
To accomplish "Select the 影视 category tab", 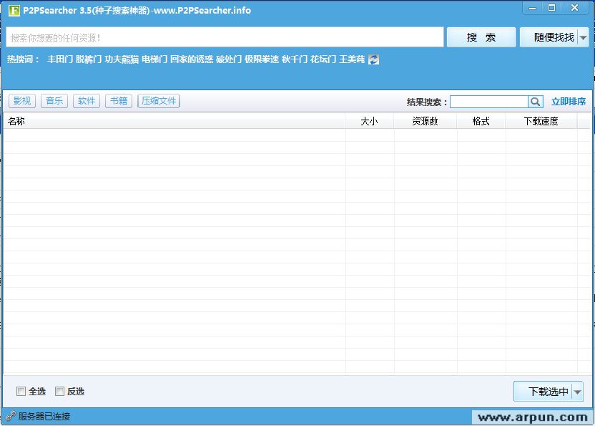I will pos(22,101).
